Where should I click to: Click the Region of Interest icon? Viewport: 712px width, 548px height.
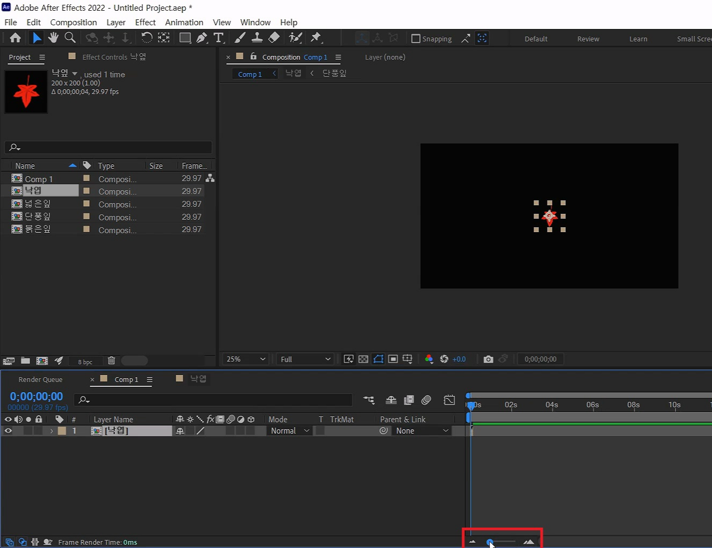tap(393, 359)
